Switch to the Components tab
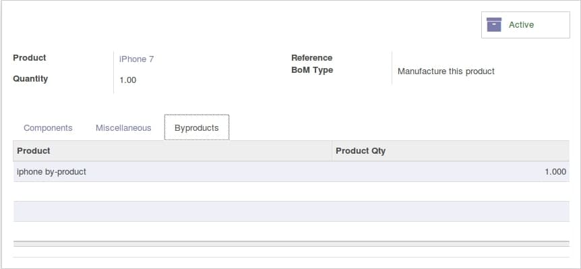Image resolution: width=581 pixels, height=269 pixels. point(48,128)
